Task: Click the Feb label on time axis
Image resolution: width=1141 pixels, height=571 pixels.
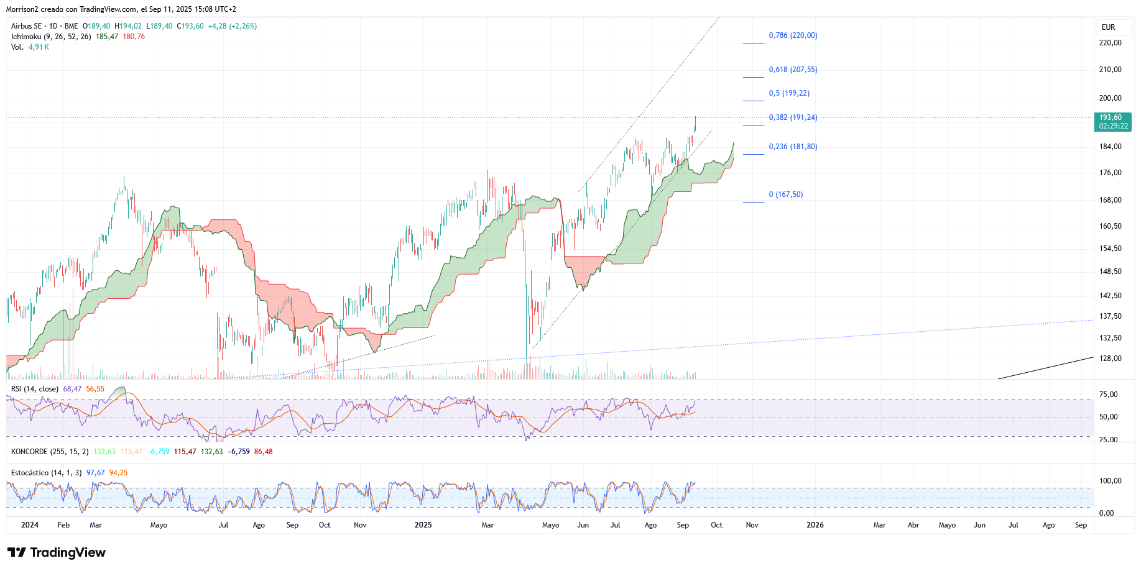Action: 63,525
